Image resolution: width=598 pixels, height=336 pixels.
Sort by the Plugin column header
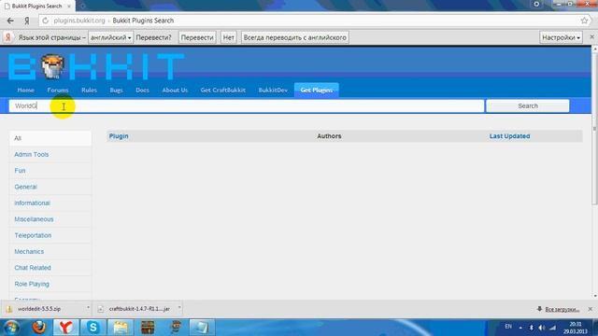(119, 136)
